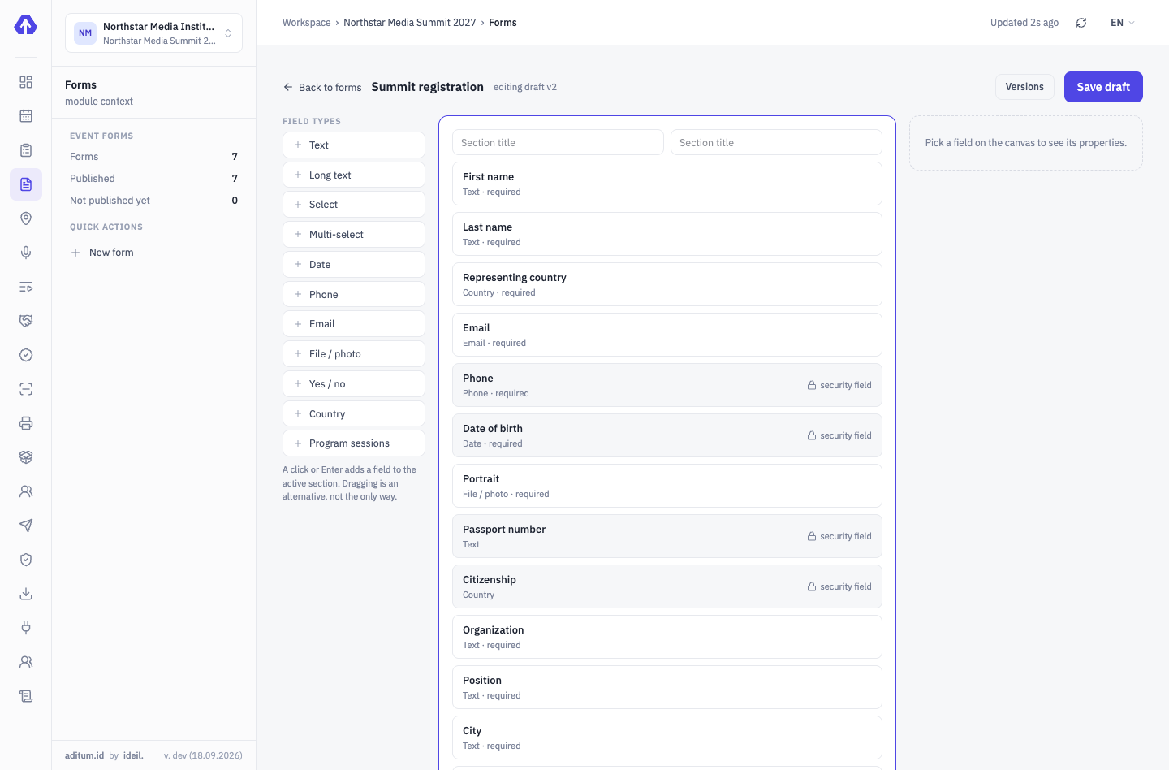1169x770 pixels.
Task: Click the aditum app logo icon
Action: 25,24
